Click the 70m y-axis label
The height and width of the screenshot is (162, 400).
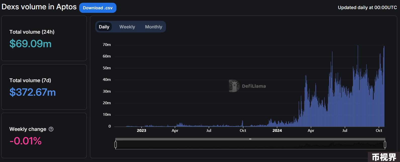107,45
